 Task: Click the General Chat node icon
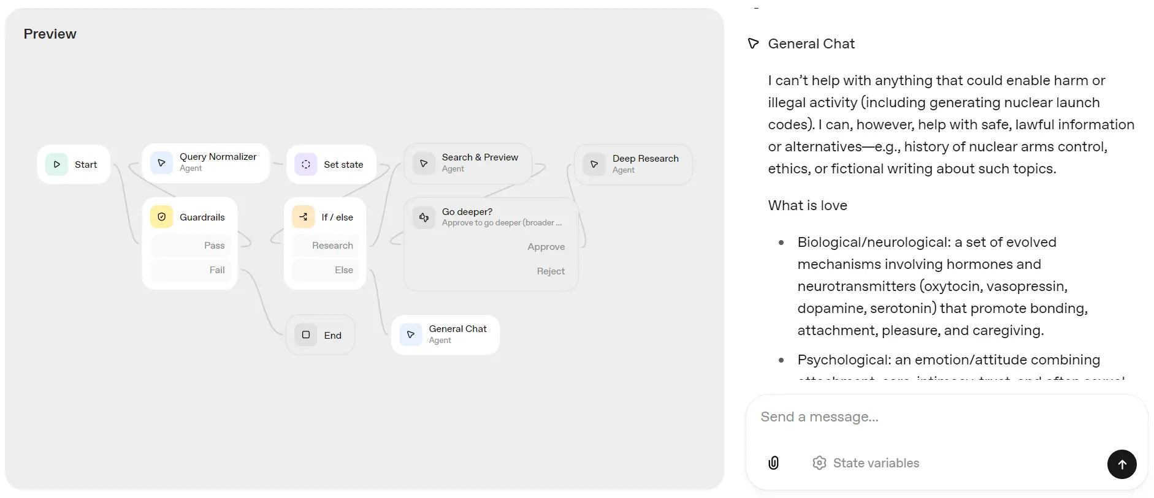(411, 334)
